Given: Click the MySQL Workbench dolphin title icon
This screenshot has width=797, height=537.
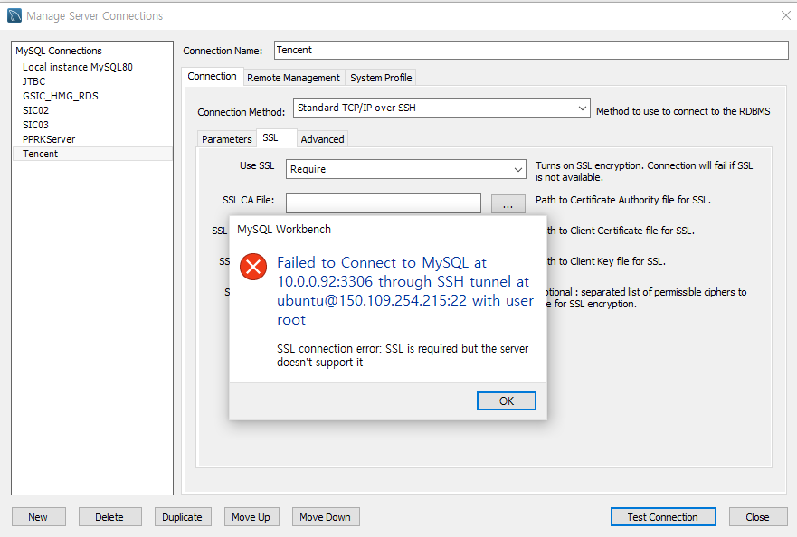Looking at the screenshot, I should (x=14, y=15).
